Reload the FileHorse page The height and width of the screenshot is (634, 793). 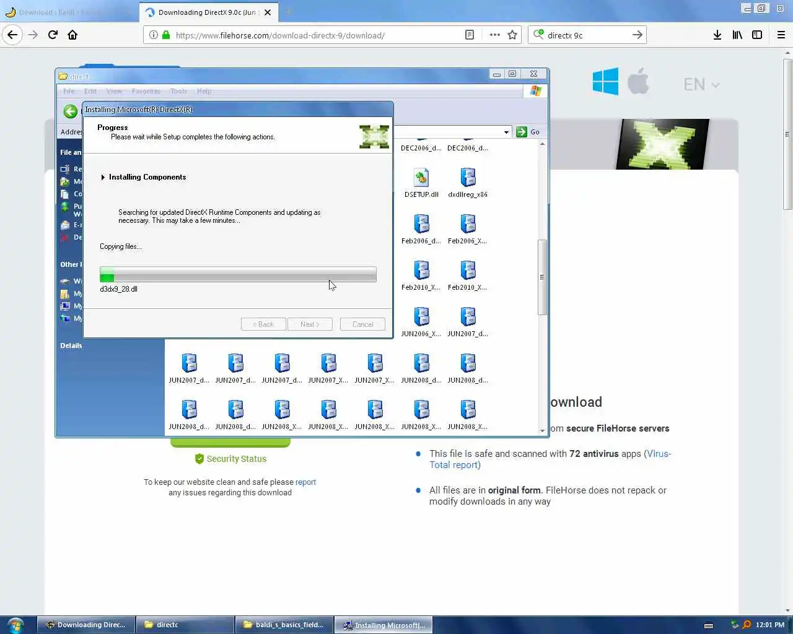point(53,35)
